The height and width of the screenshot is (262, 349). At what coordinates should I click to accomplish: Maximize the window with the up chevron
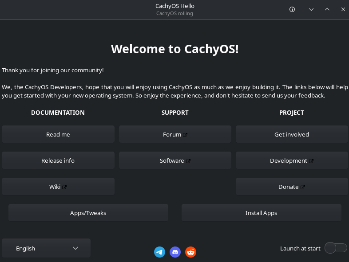pos(327,9)
